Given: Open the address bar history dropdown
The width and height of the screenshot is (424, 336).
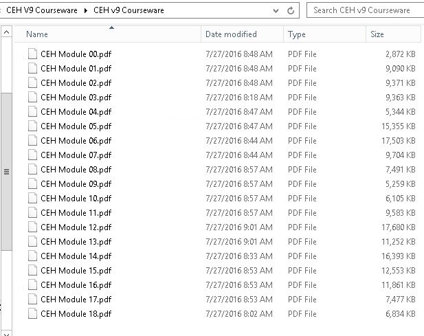Looking at the screenshot, I should coord(276,11).
